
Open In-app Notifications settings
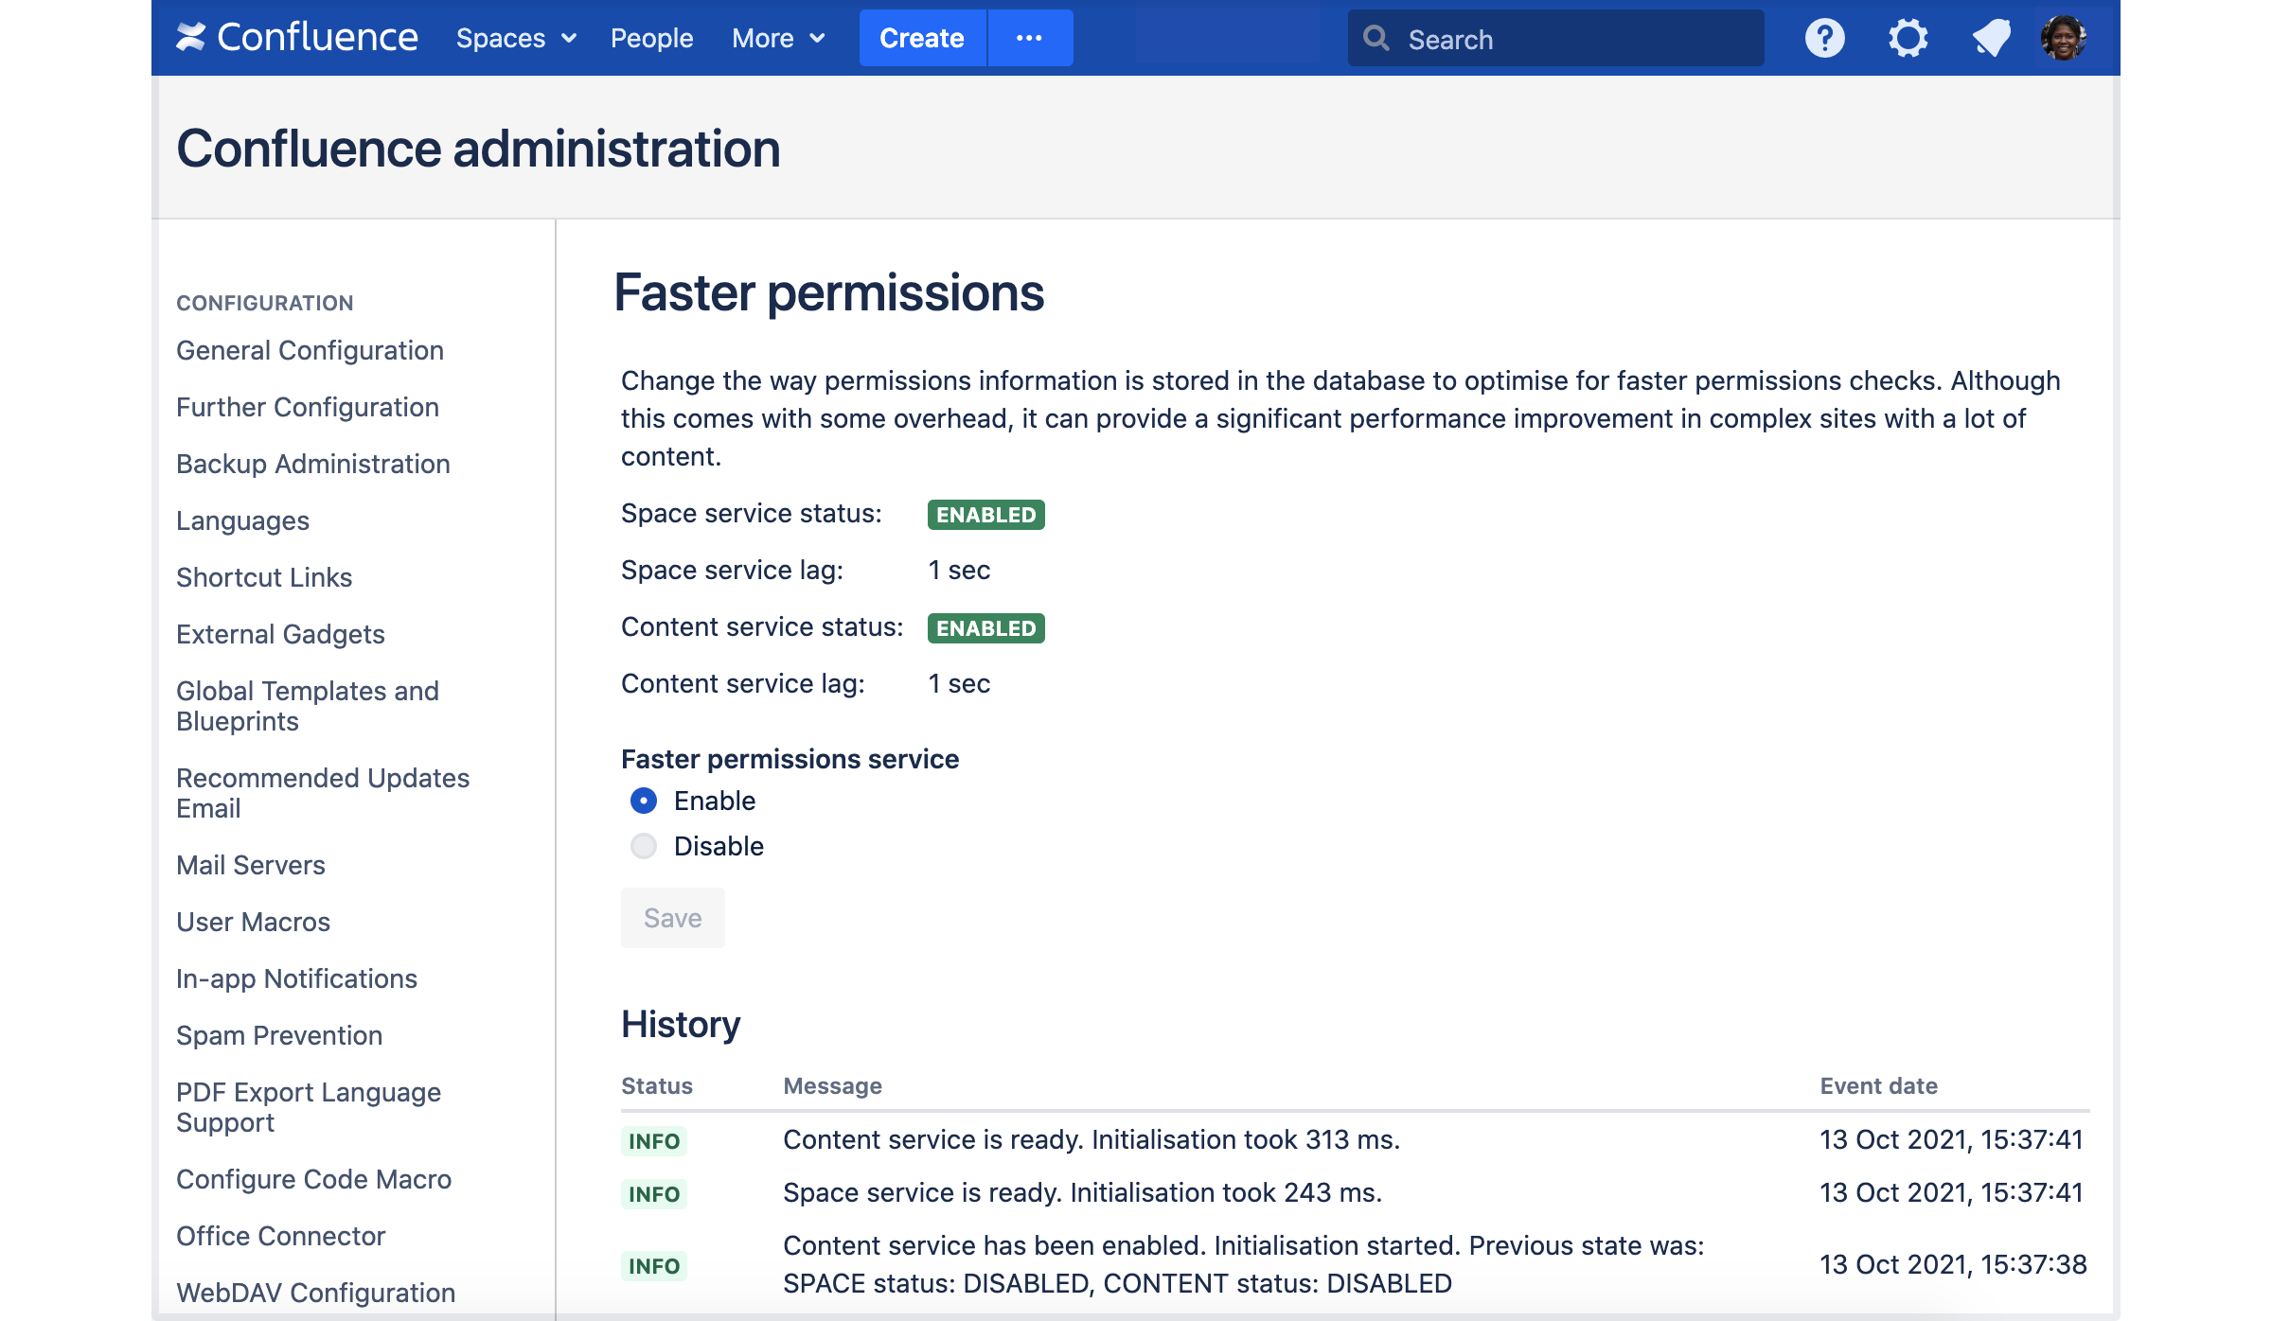(296, 978)
